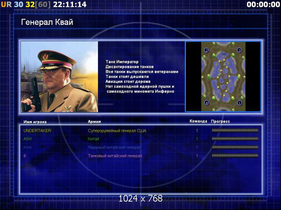Screen dimensions: 281x210
Task: Click the 'Армия' column header
Action: (x=94, y=121)
